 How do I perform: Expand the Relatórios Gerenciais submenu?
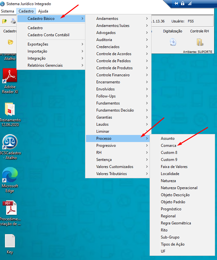[51, 65]
